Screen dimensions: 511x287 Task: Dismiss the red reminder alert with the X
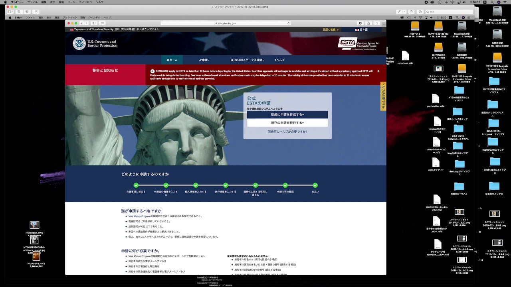click(378, 71)
